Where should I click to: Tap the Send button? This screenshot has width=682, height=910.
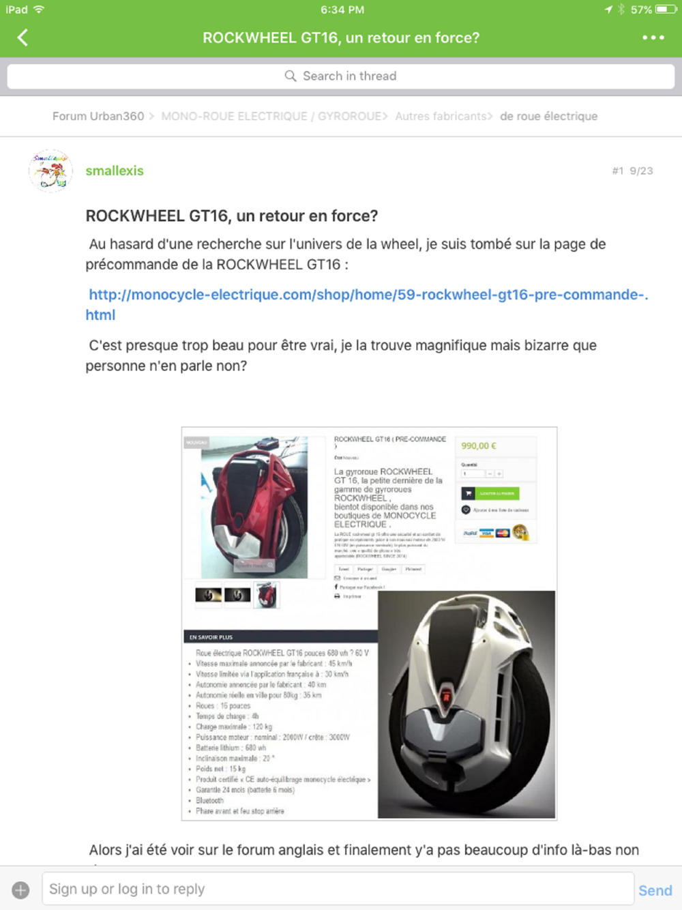coord(655,890)
